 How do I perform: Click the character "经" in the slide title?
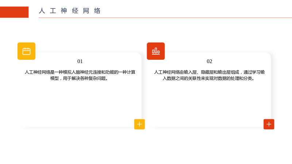(x=75, y=11)
